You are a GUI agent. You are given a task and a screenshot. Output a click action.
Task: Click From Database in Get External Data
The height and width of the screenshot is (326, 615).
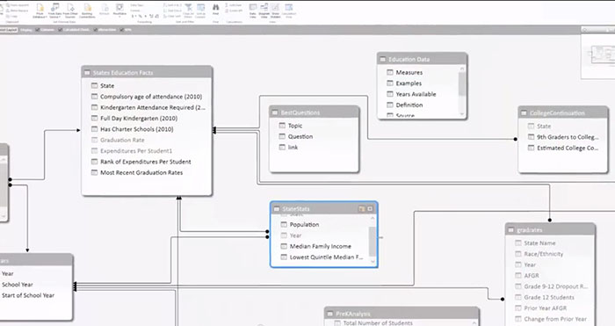click(x=40, y=11)
